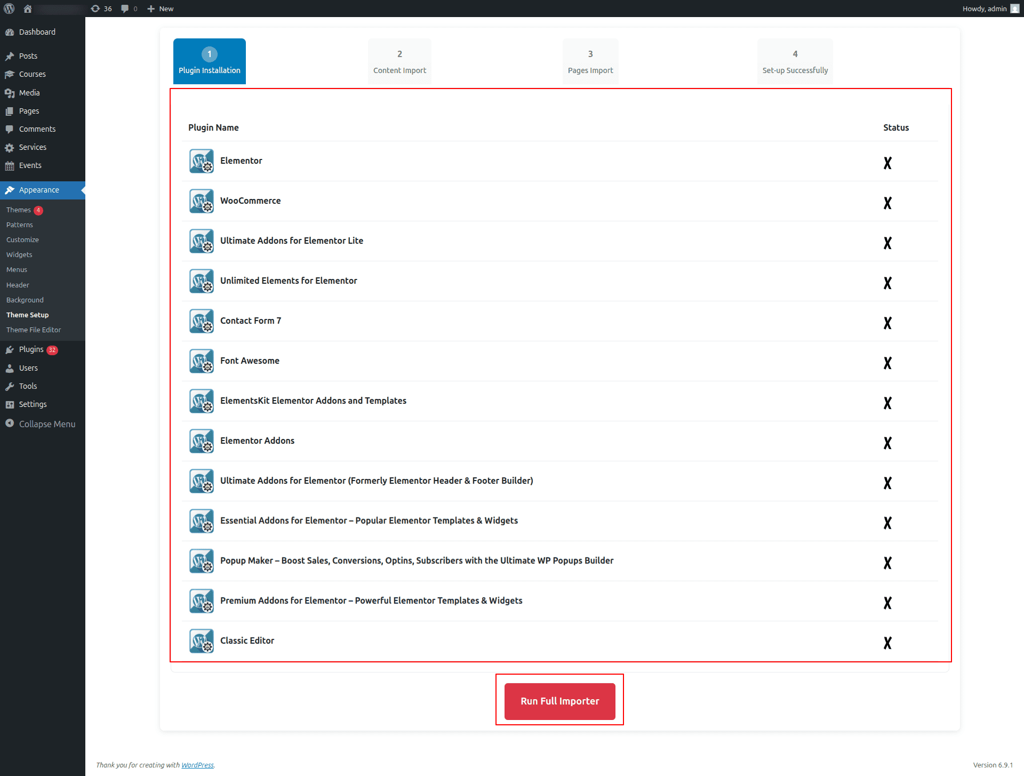The image size is (1024, 776).
Task: Click the Classic Editor plugin icon
Action: tap(202, 641)
